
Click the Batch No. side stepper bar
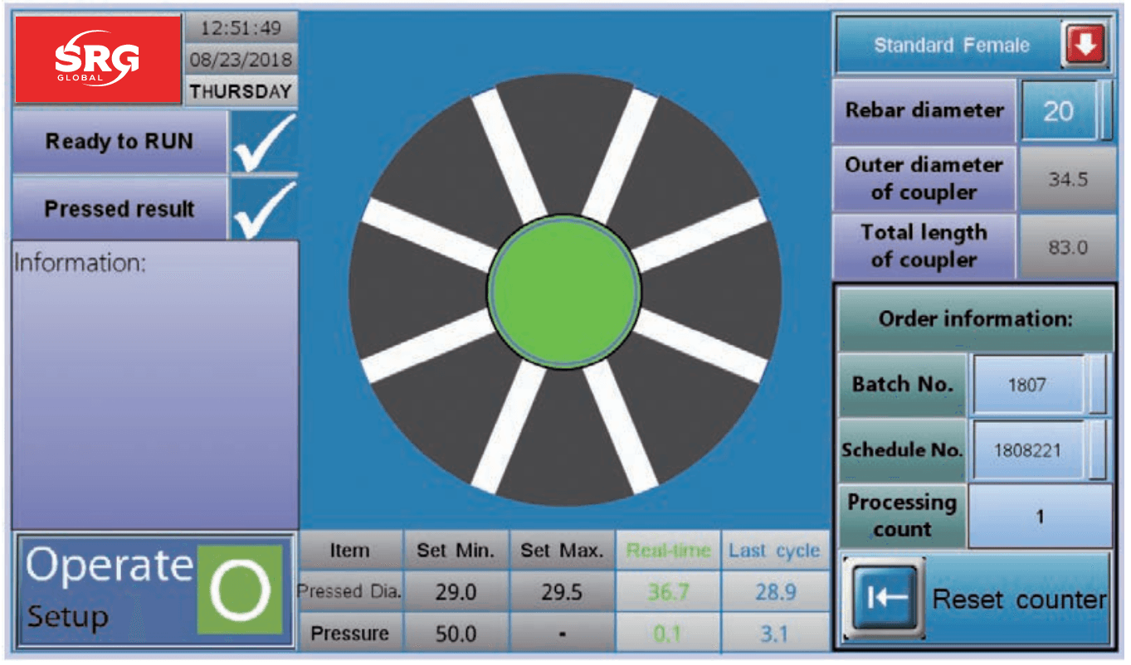point(1098,385)
